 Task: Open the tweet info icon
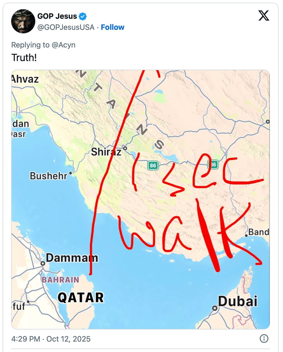[x=264, y=338]
